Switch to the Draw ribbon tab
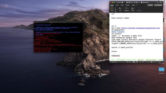 [122, 5]
